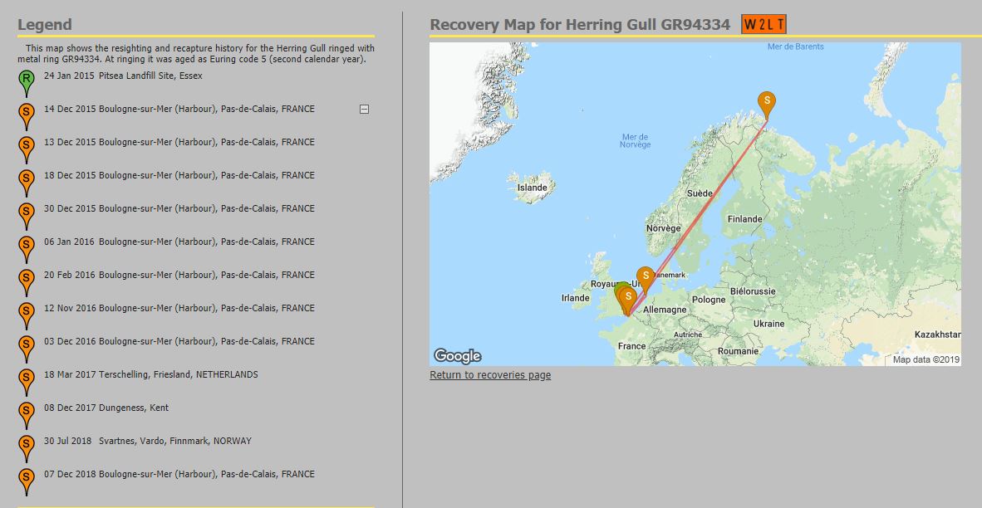Click the 03 Dec 2016 Boulogne sighting marker

point(27,345)
